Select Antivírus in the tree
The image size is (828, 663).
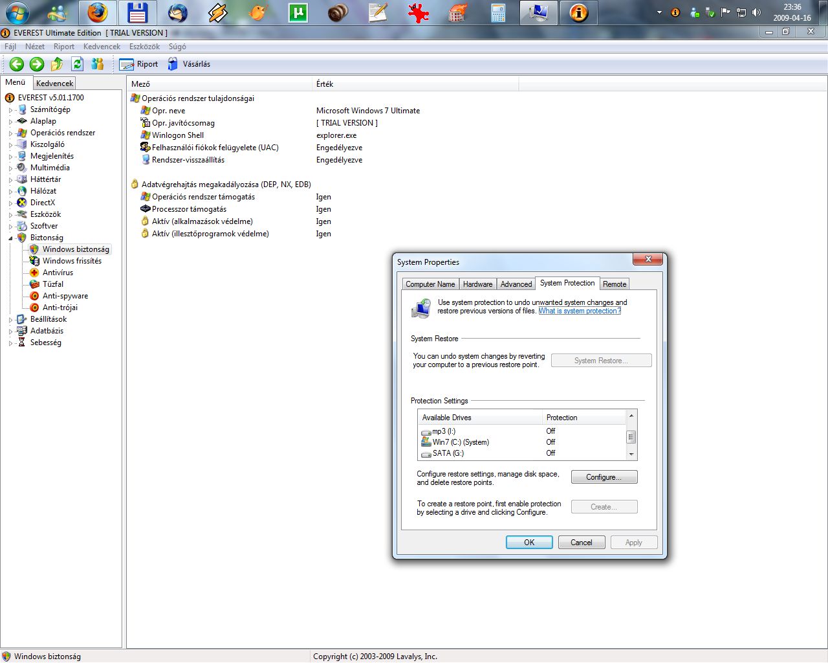click(x=58, y=273)
